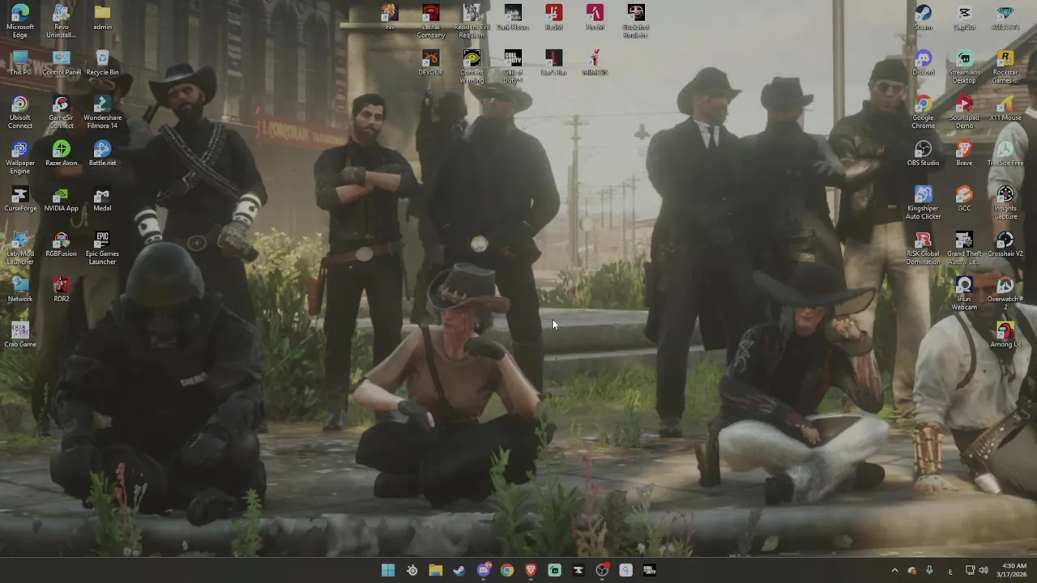Select the Network desktop icon
This screenshot has height=583, width=1037.
(x=20, y=290)
